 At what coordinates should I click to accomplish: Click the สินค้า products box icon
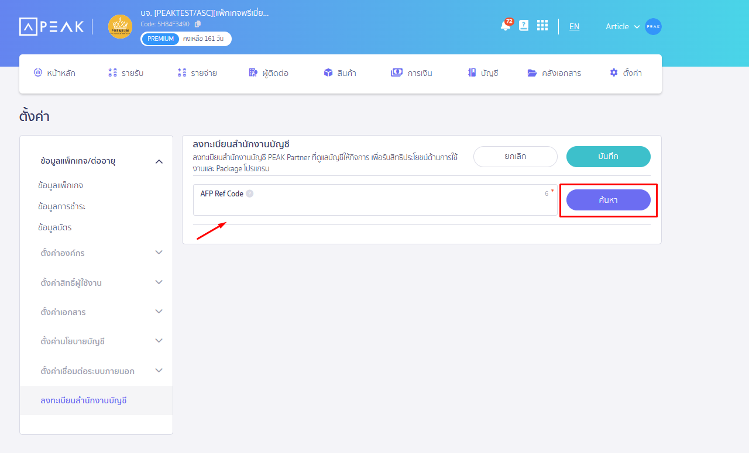[x=328, y=72]
